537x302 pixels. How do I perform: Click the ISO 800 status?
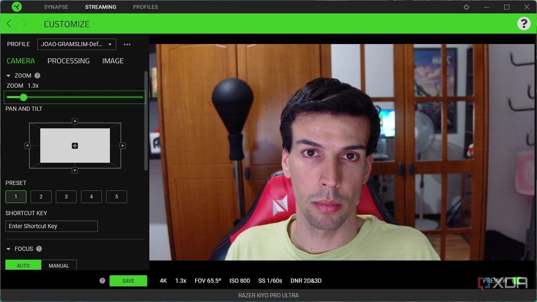click(240, 281)
